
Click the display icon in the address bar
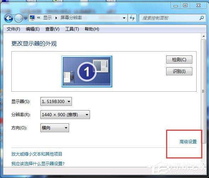click(x=32, y=18)
